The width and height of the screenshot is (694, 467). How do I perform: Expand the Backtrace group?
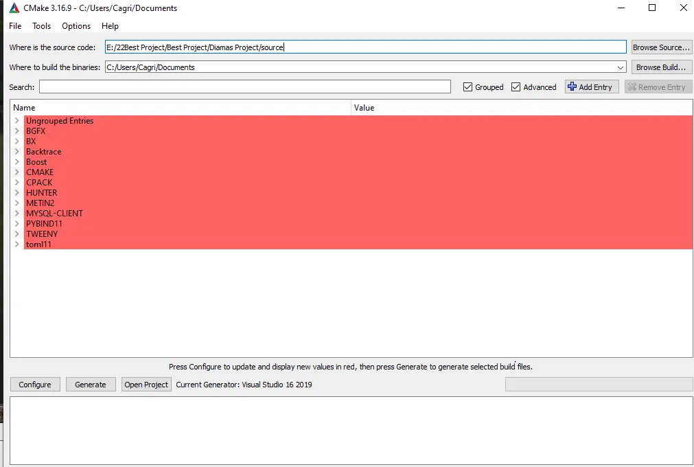coord(17,151)
